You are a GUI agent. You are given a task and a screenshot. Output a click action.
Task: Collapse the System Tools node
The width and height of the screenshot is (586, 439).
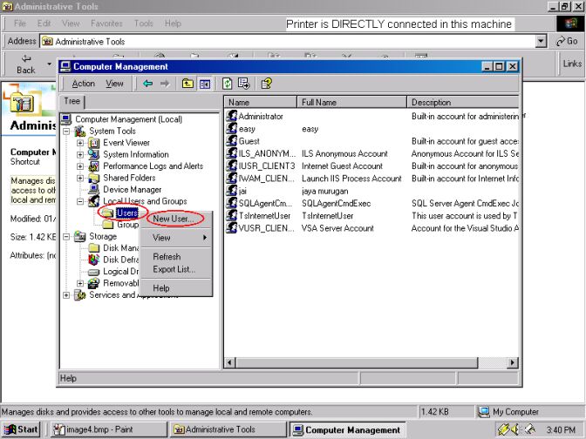(67, 132)
